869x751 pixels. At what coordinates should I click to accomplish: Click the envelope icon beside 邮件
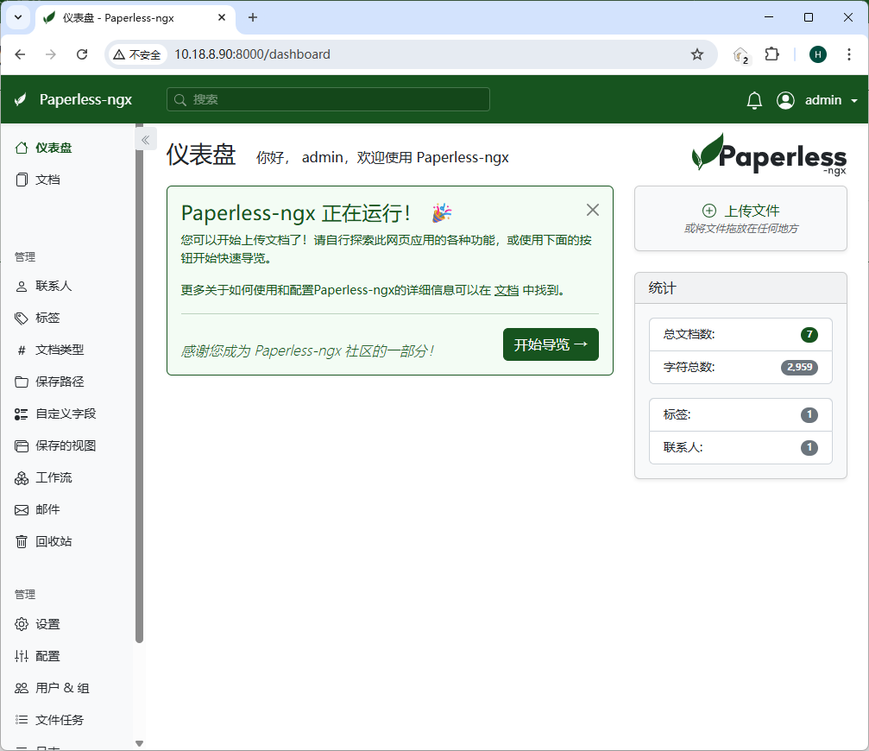[21, 510]
